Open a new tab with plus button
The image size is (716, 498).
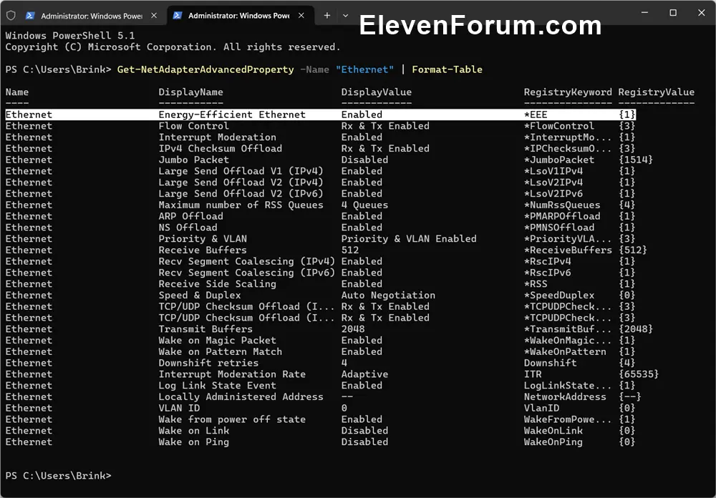pyautogui.click(x=327, y=16)
